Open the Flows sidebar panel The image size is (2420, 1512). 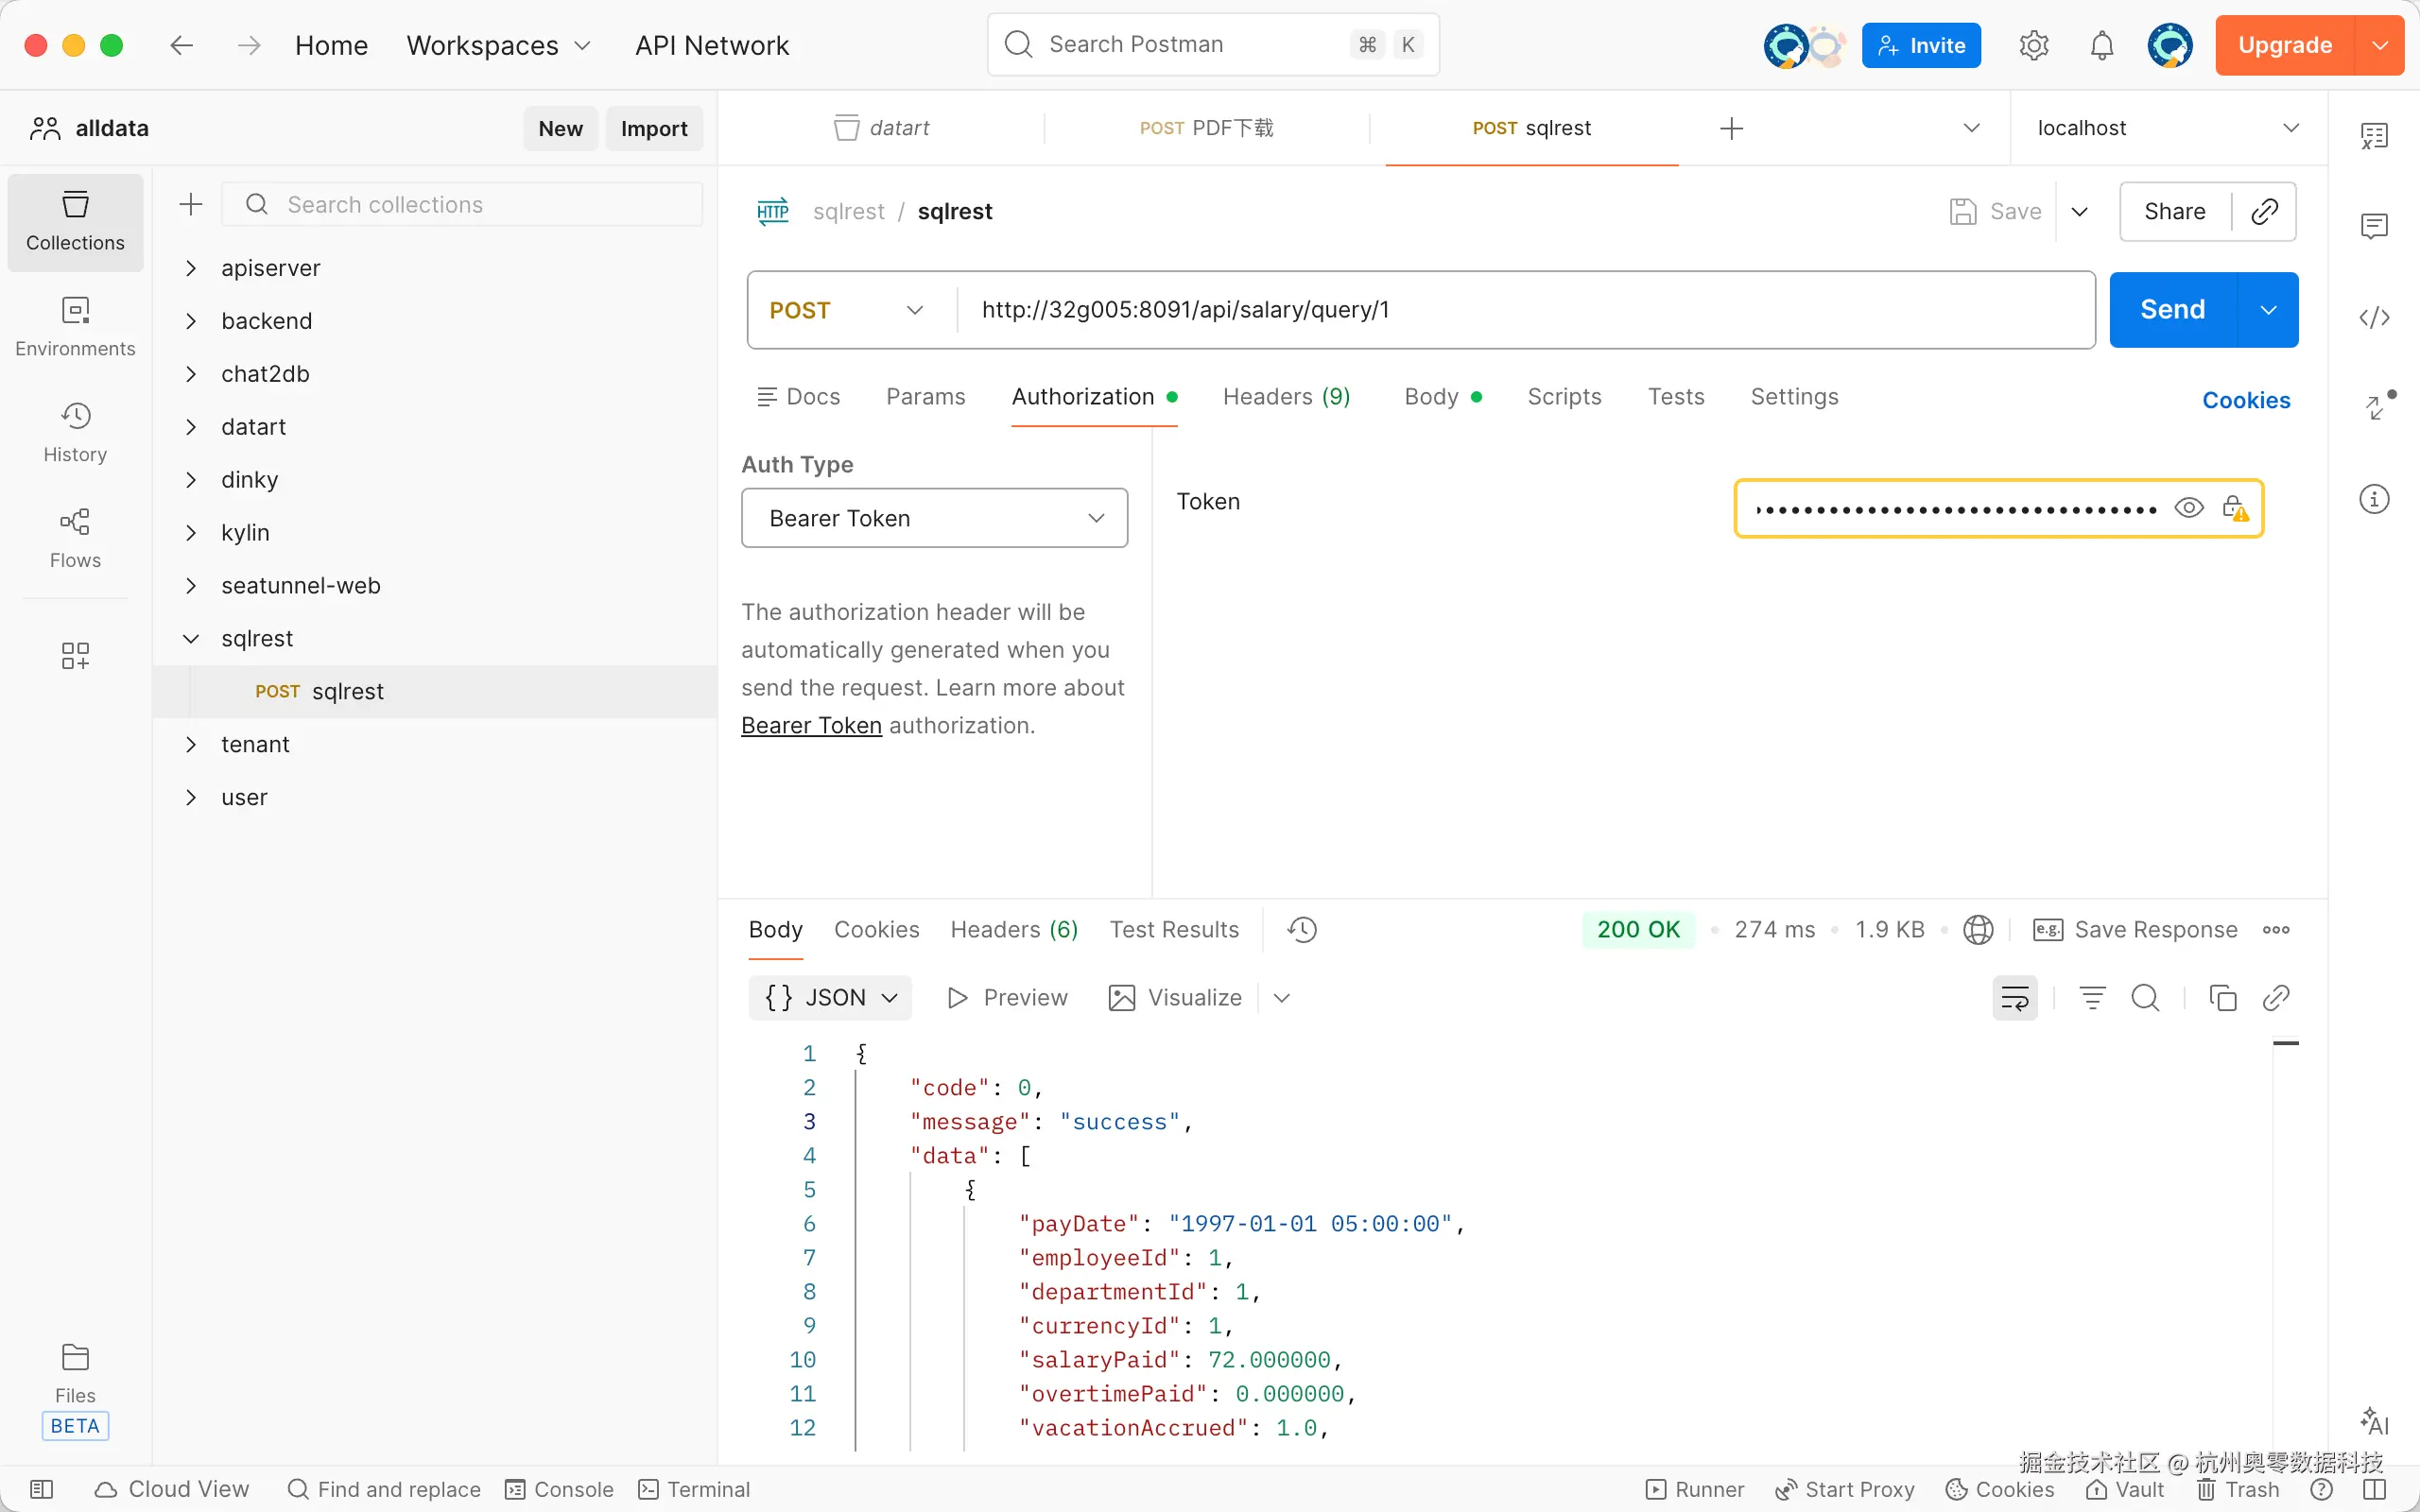(x=75, y=537)
